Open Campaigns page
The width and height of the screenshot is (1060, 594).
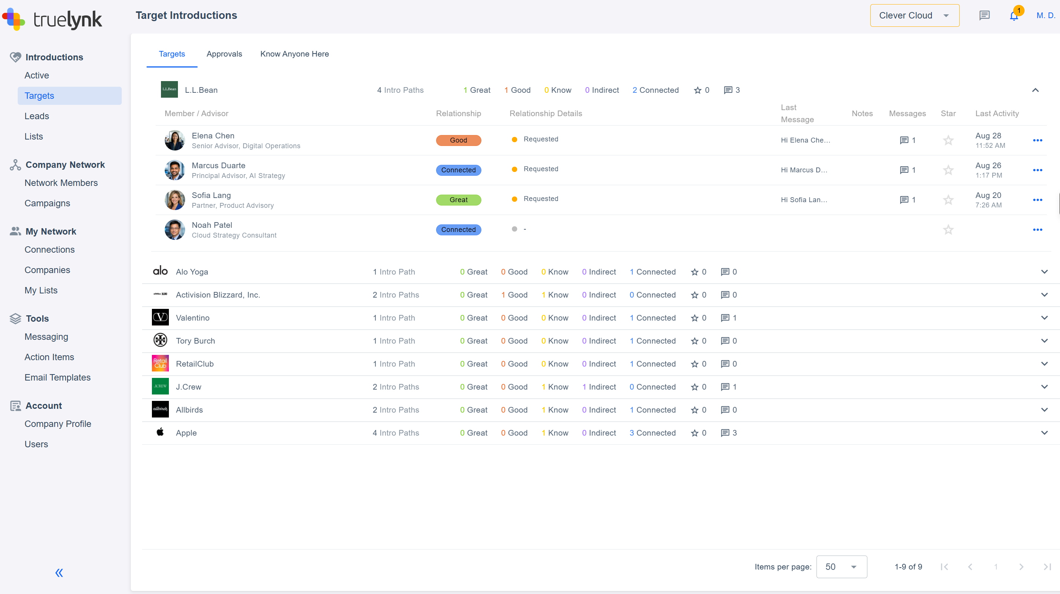tap(47, 203)
